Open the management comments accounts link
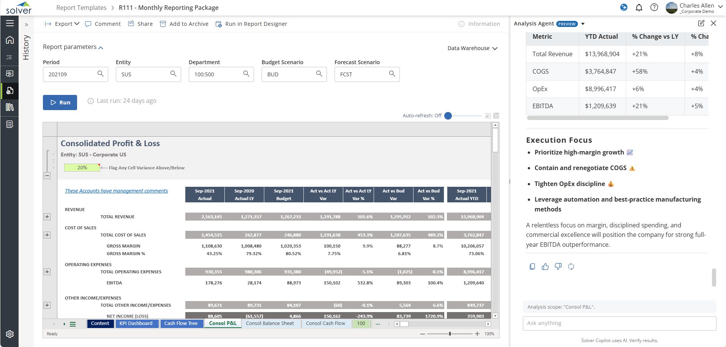 click(116, 191)
